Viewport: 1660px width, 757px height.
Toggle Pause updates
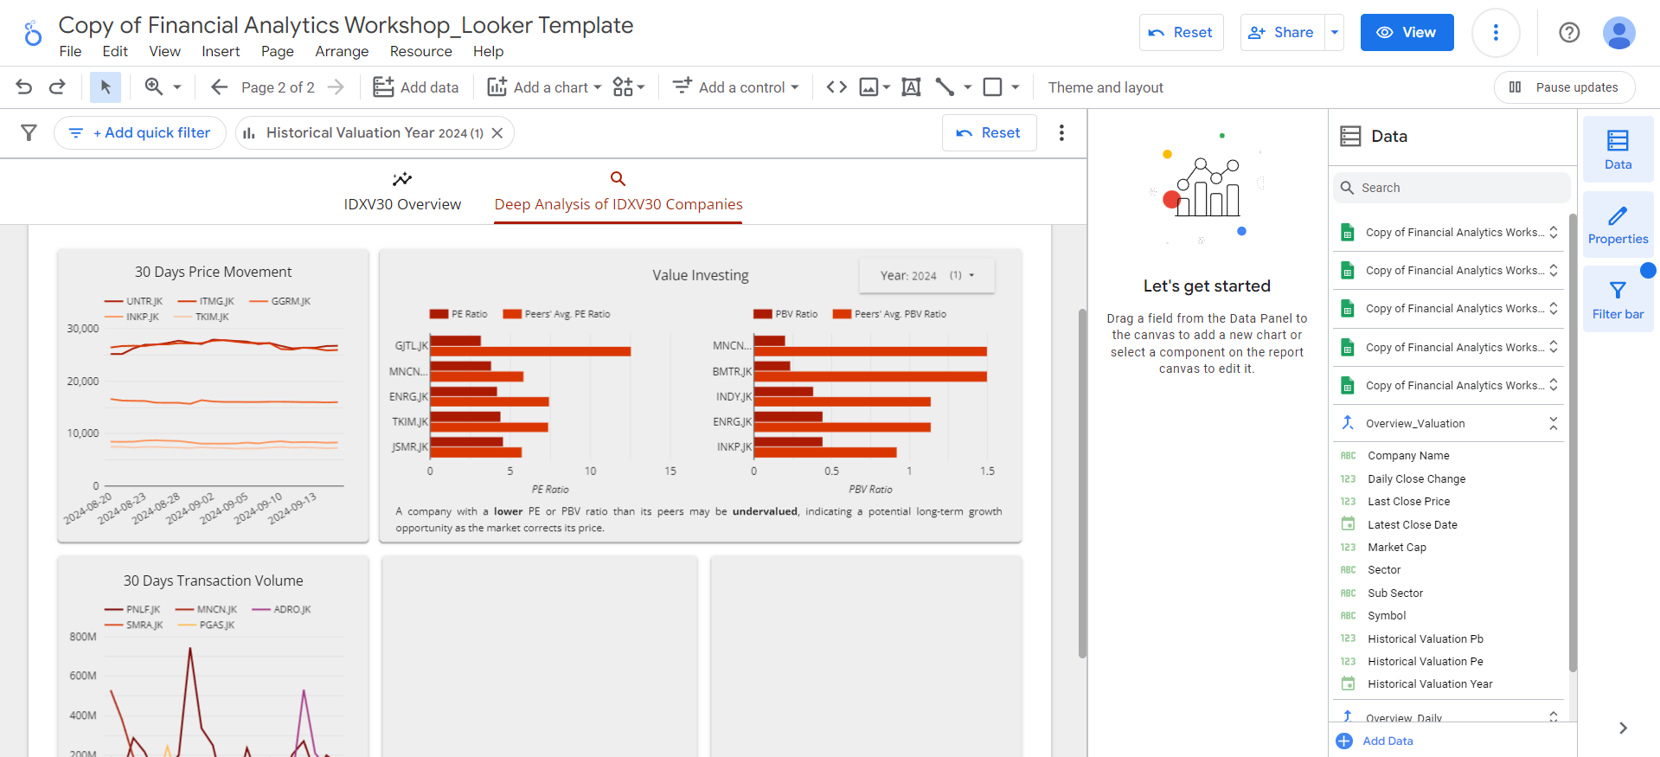coord(1564,87)
